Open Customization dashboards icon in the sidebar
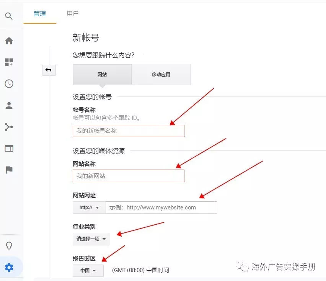 click(x=9, y=62)
